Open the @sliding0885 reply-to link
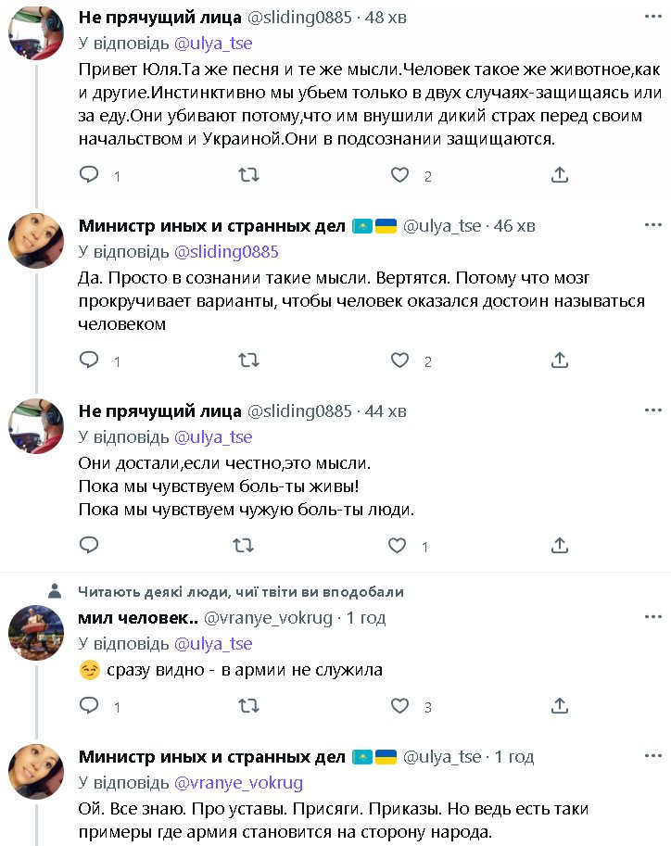This screenshot has height=846, width=671. [x=226, y=251]
